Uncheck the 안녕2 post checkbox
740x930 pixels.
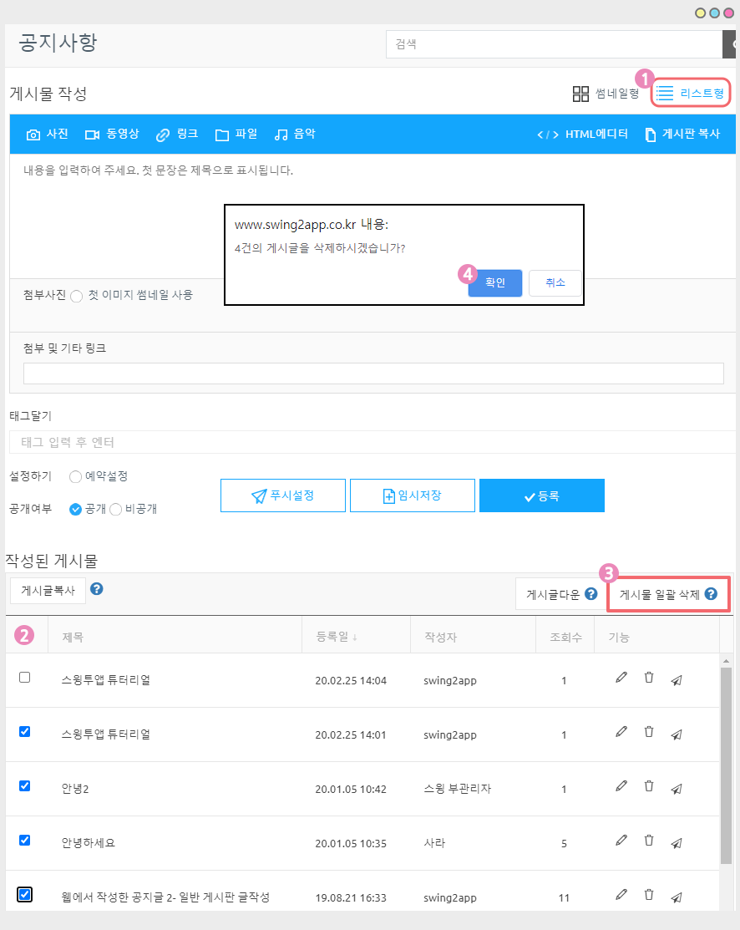[24, 786]
